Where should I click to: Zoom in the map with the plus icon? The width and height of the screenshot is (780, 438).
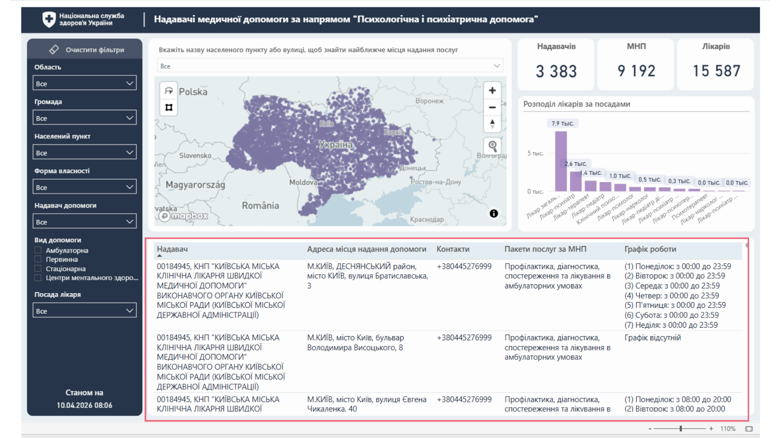tap(492, 90)
